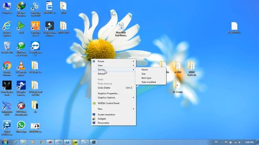259x145 pixels.
Task: Select the WhatsApp desktop shortcut
Action: (x=21, y=127)
